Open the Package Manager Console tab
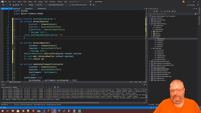The width and height of the screenshot is (201, 113). pyautogui.click(x=53, y=105)
